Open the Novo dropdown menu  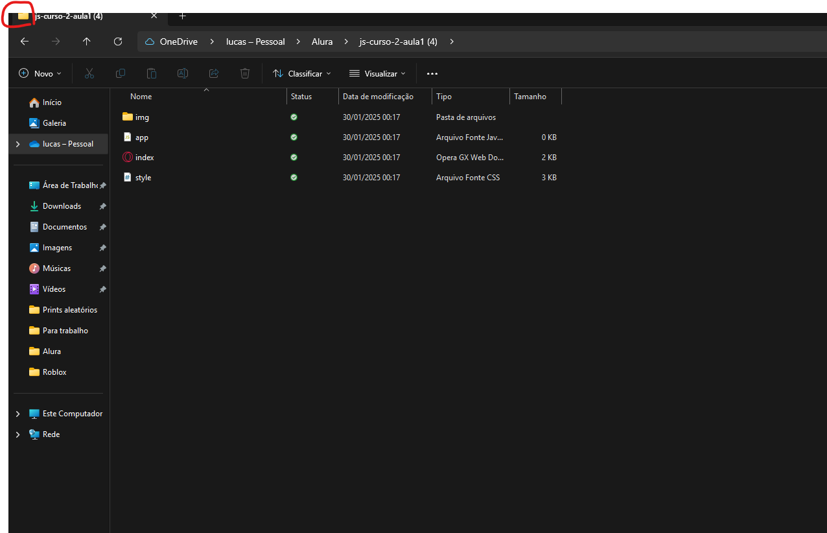[x=40, y=73]
